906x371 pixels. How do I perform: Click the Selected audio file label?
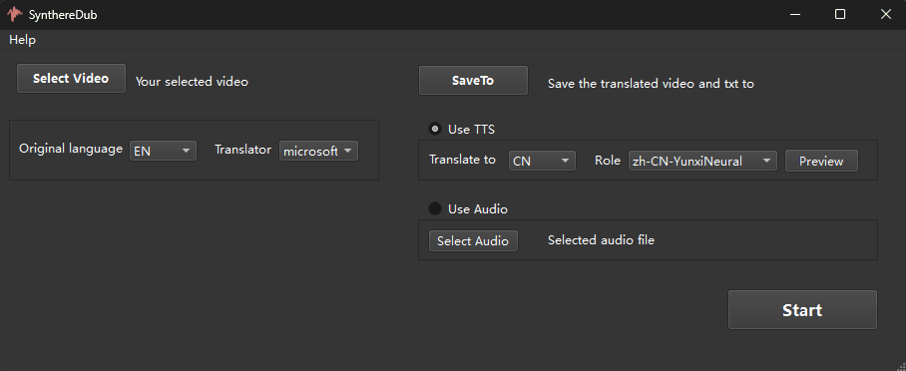click(x=601, y=239)
